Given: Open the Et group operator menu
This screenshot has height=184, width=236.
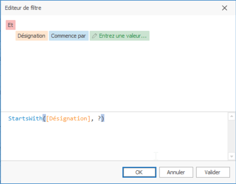Looking at the screenshot, I should coord(10,25).
